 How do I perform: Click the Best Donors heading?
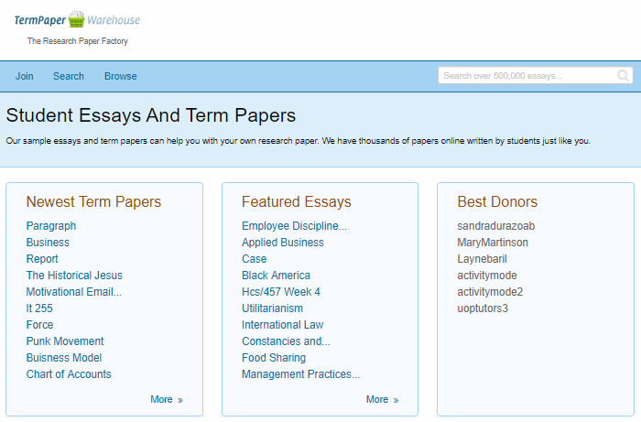pos(497,201)
